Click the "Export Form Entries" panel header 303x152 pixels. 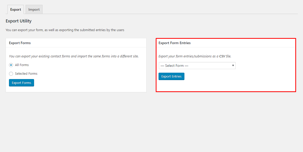point(174,43)
